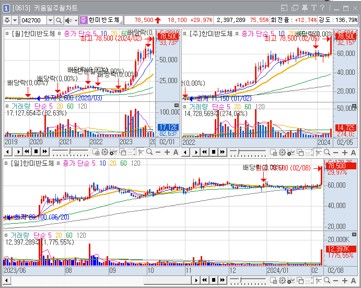Step back one bar in weekly chart toolbar
The height and width of the screenshot is (288, 361).
tap(185, 152)
